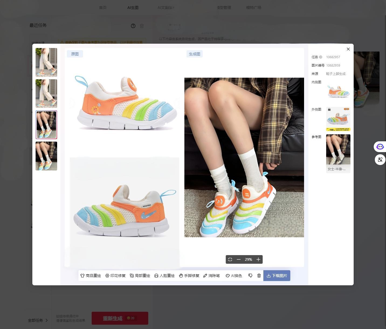Image resolution: width=386 pixels, height=329 pixels.
Task: Delete the image with the toolbar trash icon
Action: tap(259, 276)
